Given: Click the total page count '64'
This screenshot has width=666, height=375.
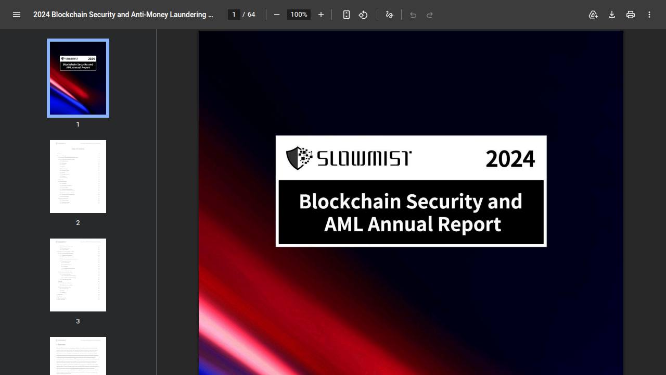Looking at the screenshot, I should [251, 15].
